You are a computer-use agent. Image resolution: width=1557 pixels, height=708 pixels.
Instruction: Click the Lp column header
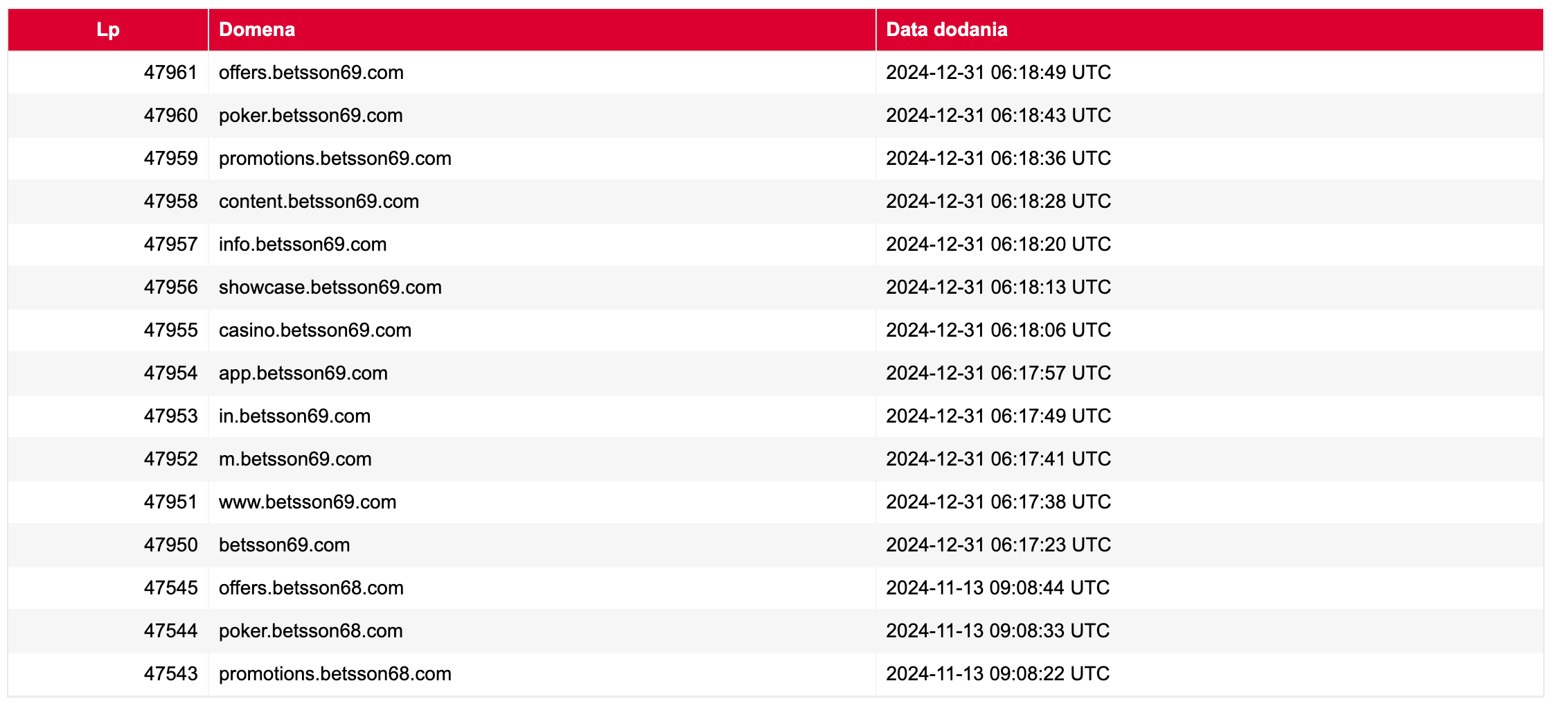(x=108, y=30)
